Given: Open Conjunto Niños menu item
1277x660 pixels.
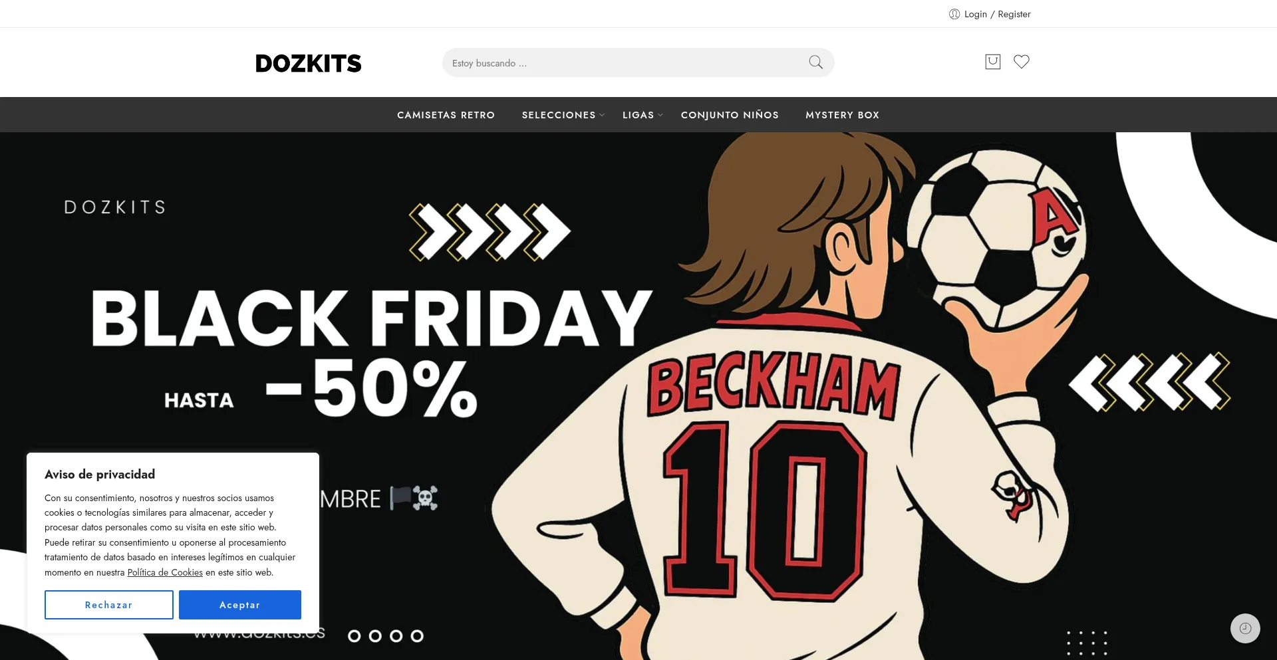Looking at the screenshot, I should [x=730, y=115].
